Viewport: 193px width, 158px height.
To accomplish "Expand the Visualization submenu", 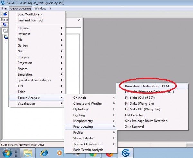I will click(37, 103).
